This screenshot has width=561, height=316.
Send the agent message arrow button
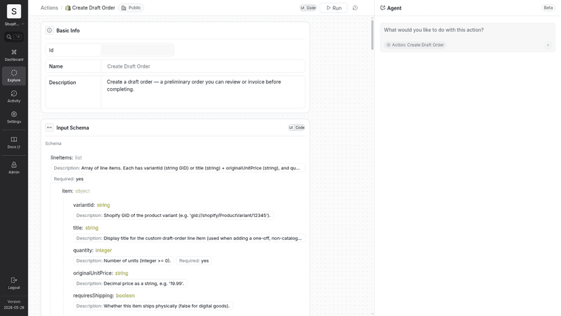click(547, 45)
